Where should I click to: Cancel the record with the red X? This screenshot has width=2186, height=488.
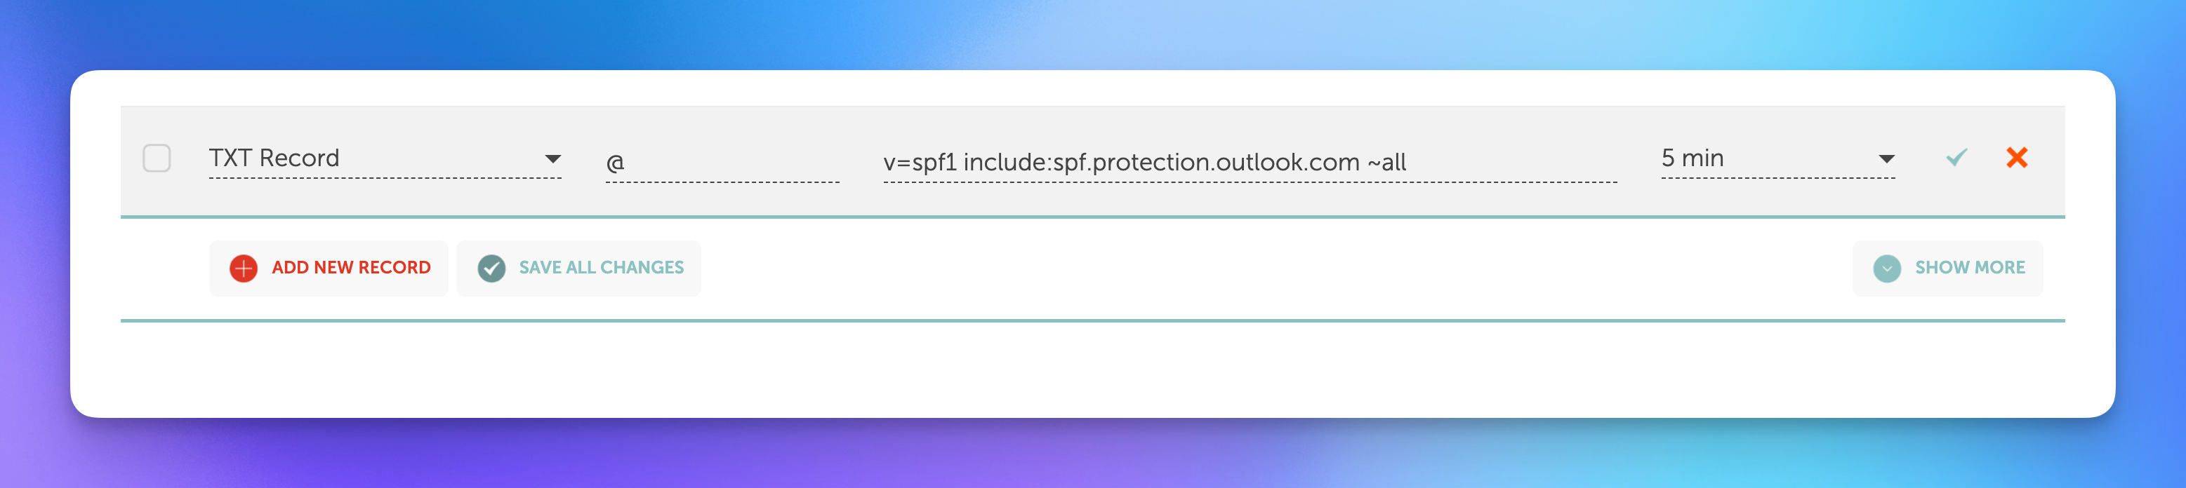[x=2016, y=158]
